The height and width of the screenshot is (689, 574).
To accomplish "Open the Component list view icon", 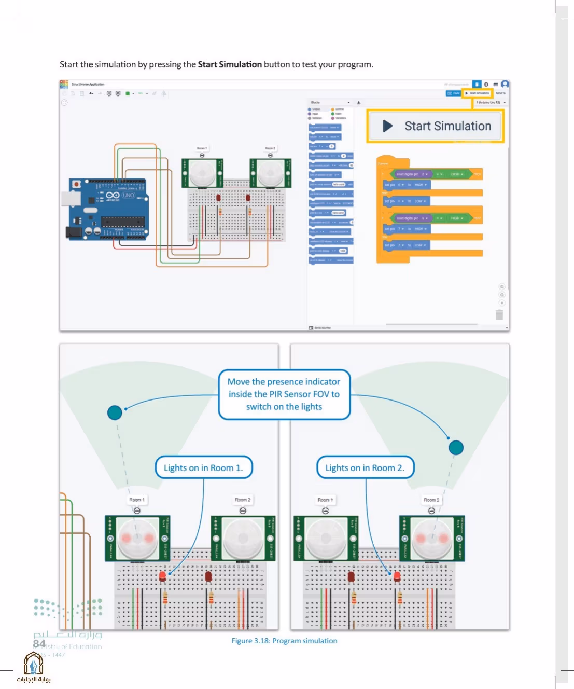I will (x=496, y=84).
